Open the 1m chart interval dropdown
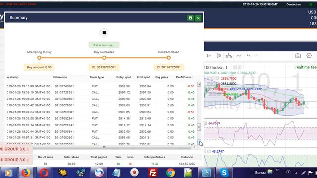 tap(209, 56)
